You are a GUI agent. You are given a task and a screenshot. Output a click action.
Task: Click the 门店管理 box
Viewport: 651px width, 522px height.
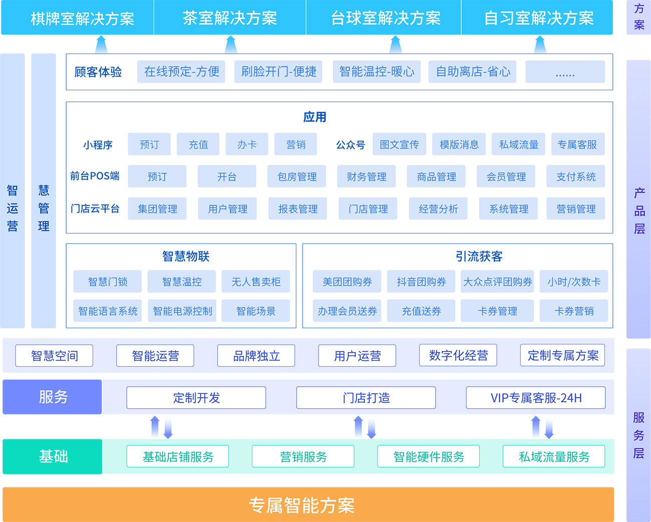point(368,208)
